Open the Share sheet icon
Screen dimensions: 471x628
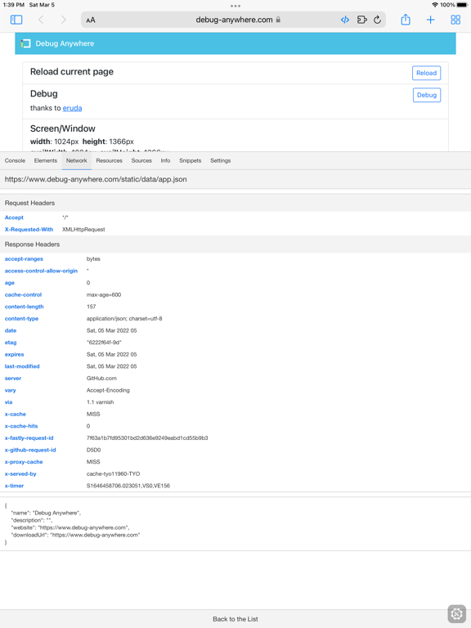406,20
